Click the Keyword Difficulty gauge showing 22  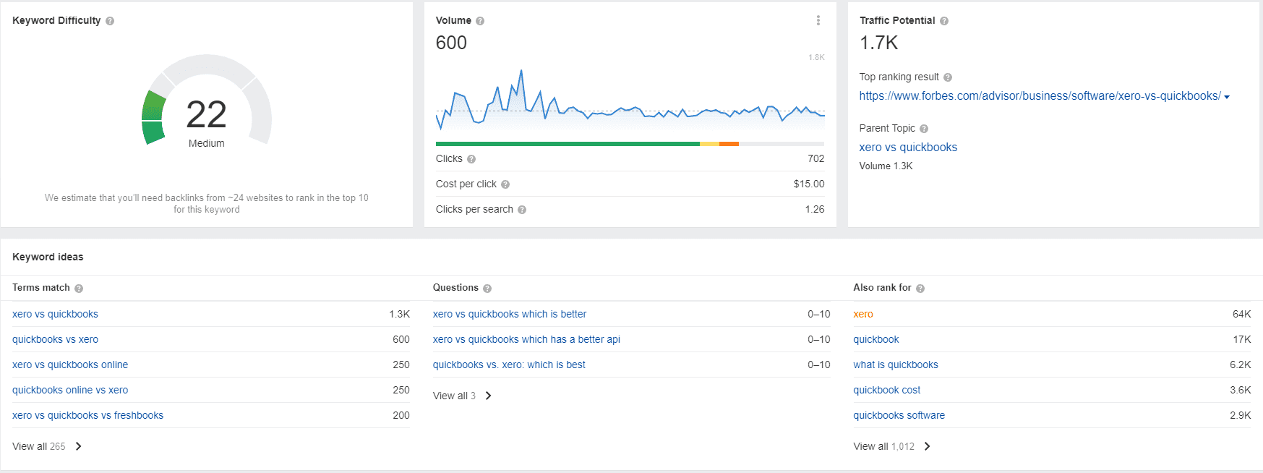tap(207, 101)
